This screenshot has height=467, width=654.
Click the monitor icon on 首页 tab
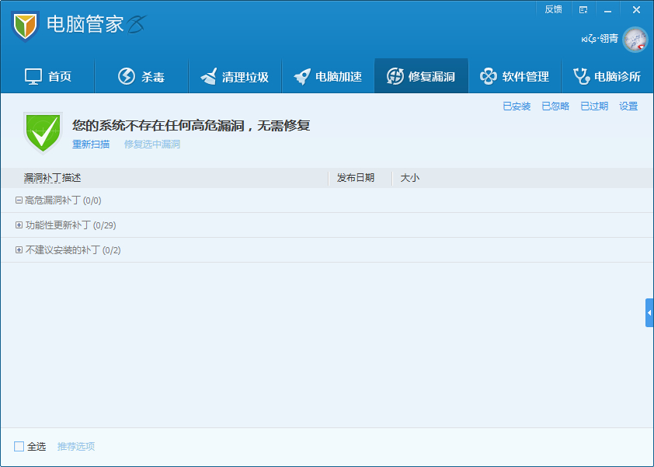coord(33,76)
